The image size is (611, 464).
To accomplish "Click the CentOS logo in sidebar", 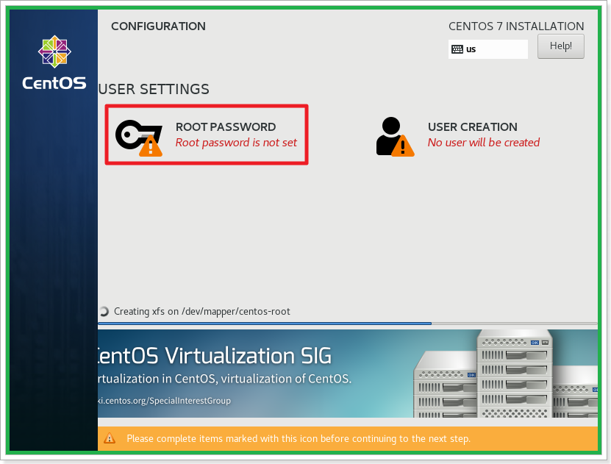I will coord(54,51).
